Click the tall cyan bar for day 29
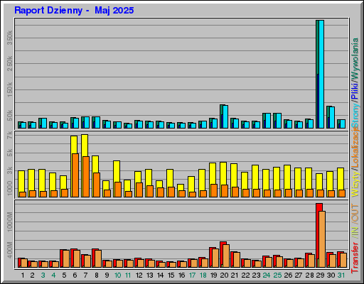The image size is (364, 284). pyautogui.click(x=321, y=74)
